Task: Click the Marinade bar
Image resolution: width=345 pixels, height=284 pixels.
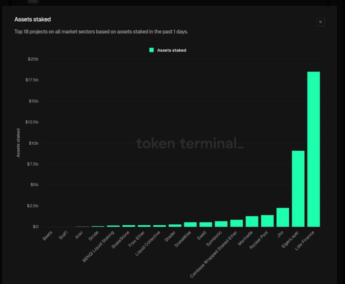Action: point(252,221)
